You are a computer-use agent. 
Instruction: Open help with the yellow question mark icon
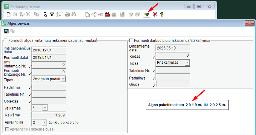pyautogui.click(x=162, y=15)
